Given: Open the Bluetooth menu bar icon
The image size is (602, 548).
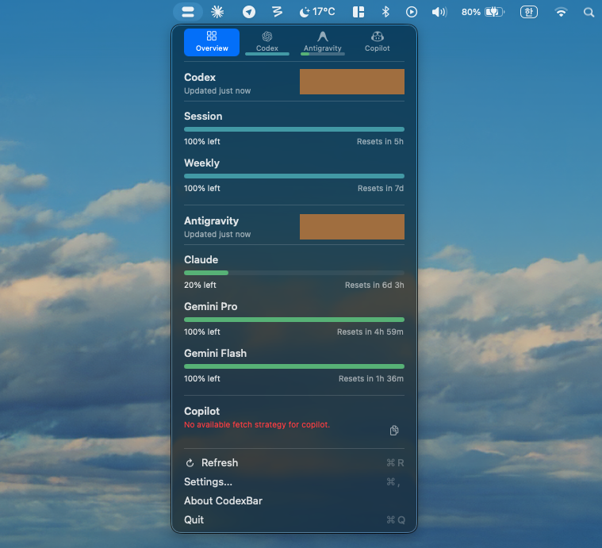Looking at the screenshot, I should tap(385, 12).
